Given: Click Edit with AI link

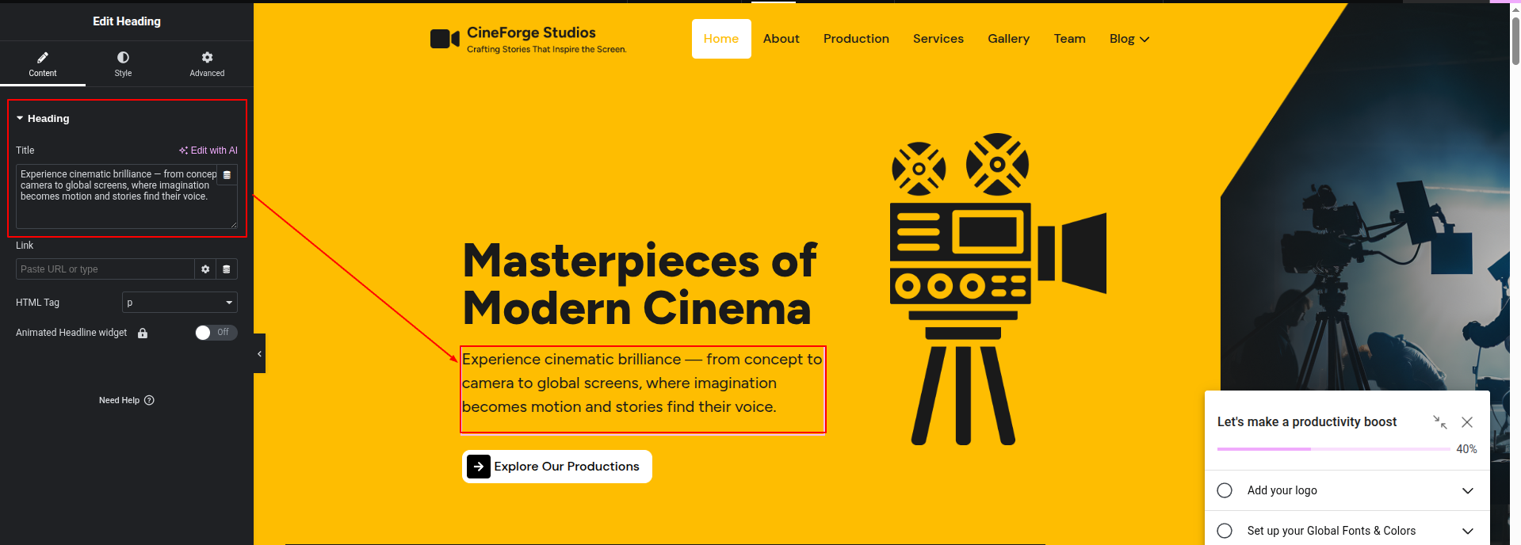Looking at the screenshot, I should pos(208,151).
